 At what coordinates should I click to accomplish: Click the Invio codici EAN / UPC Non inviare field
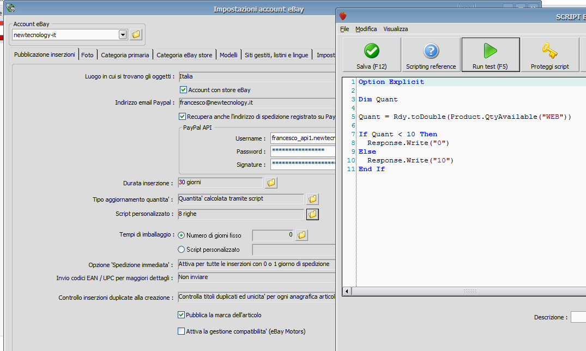(x=257, y=277)
